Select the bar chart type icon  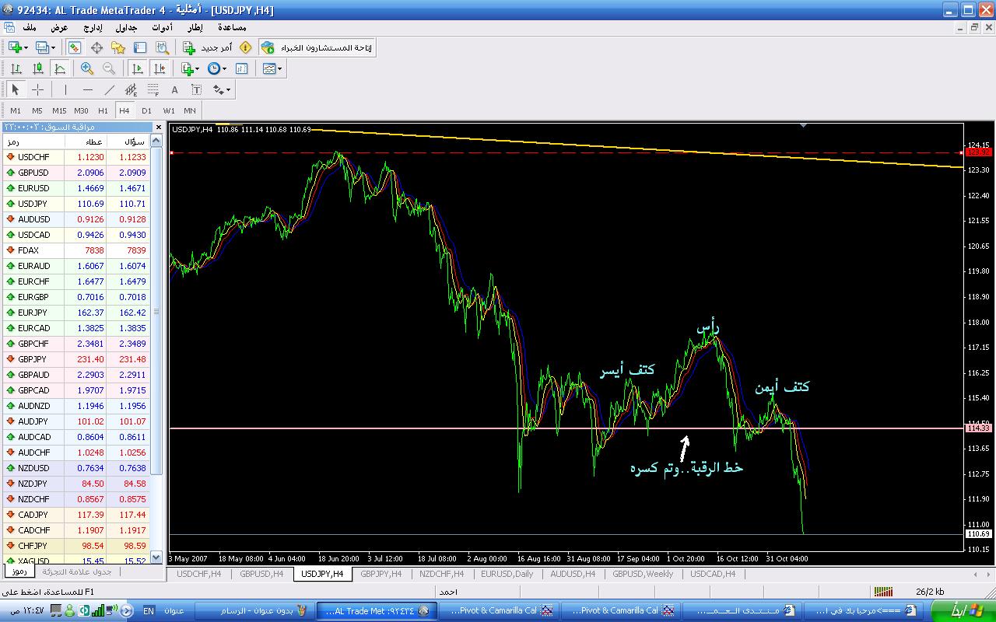(x=16, y=68)
